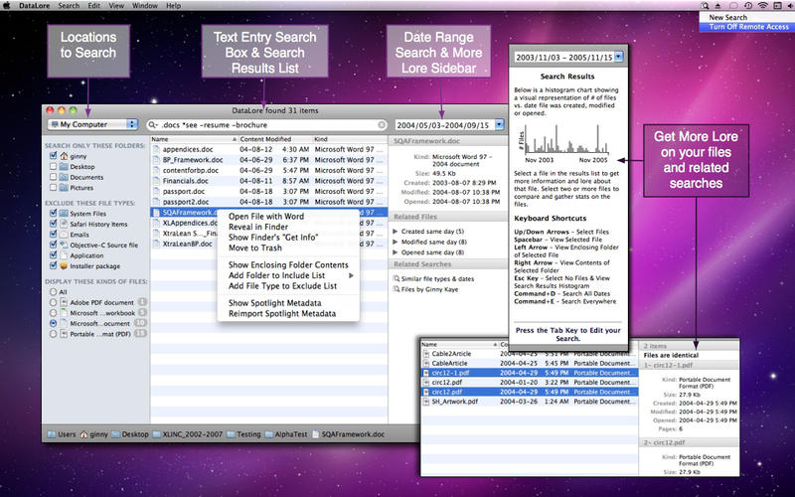This screenshot has width=795, height=497.
Task: Uncheck the Emails exclusion checkbox
Action: 54,235
